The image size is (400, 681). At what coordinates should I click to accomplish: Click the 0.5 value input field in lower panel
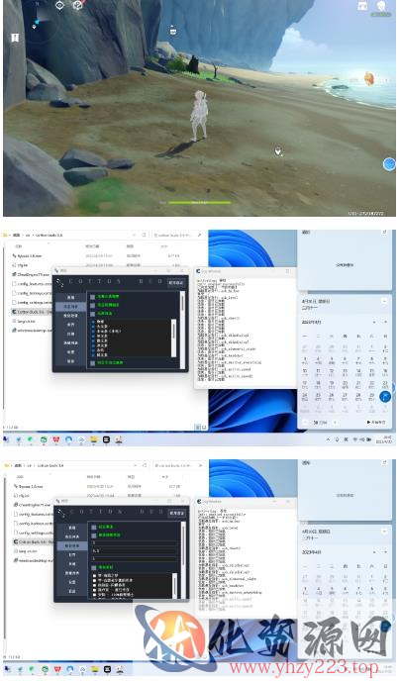135,550
